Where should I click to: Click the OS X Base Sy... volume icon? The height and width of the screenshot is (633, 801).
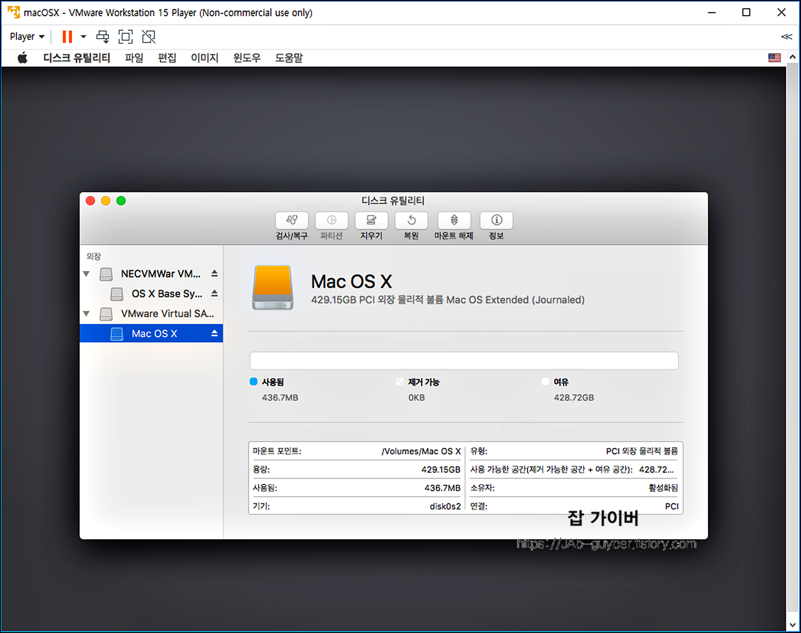[x=117, y=294]
